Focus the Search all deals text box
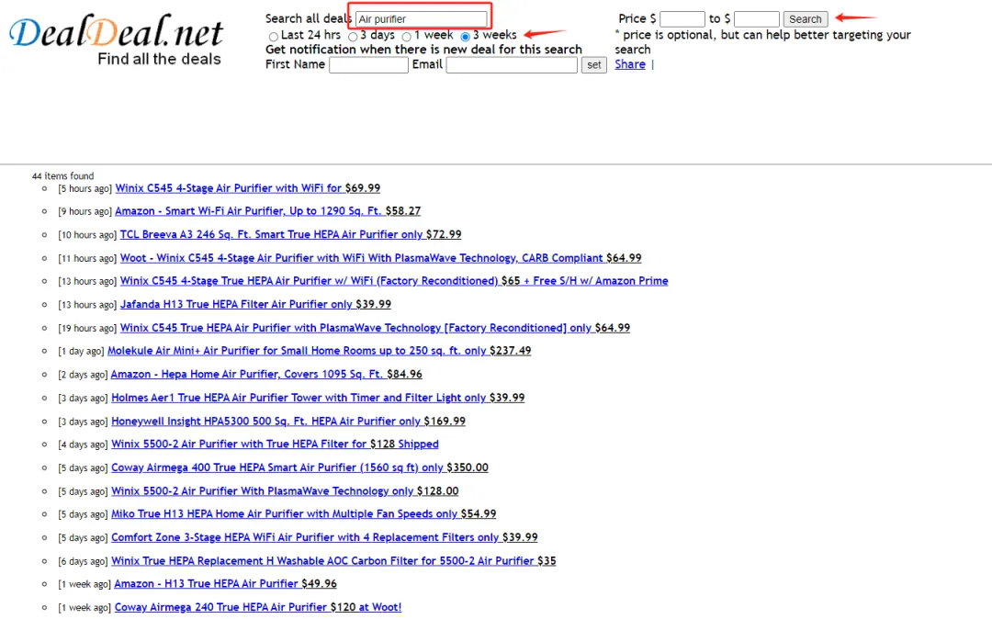The image size is (992, 619). tap(422, 19)
